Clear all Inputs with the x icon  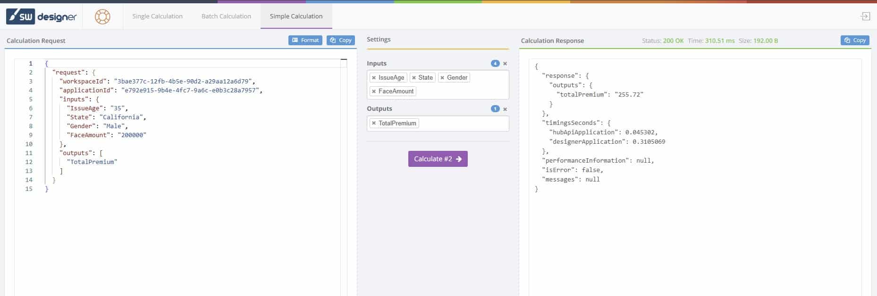click(x=505, y=64)
